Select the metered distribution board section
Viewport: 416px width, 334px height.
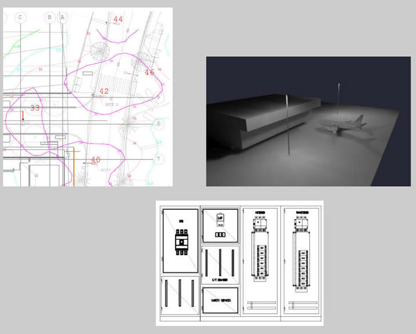pyautogui.click(x=260, y=260)
